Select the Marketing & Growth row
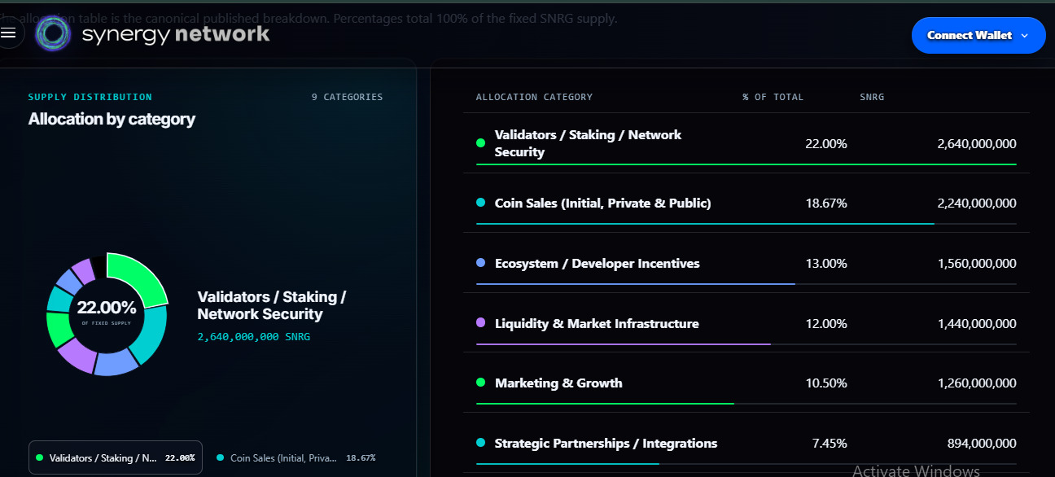Image resolution: width=1055 pixels, height=477 pixels. coord(746,383)
